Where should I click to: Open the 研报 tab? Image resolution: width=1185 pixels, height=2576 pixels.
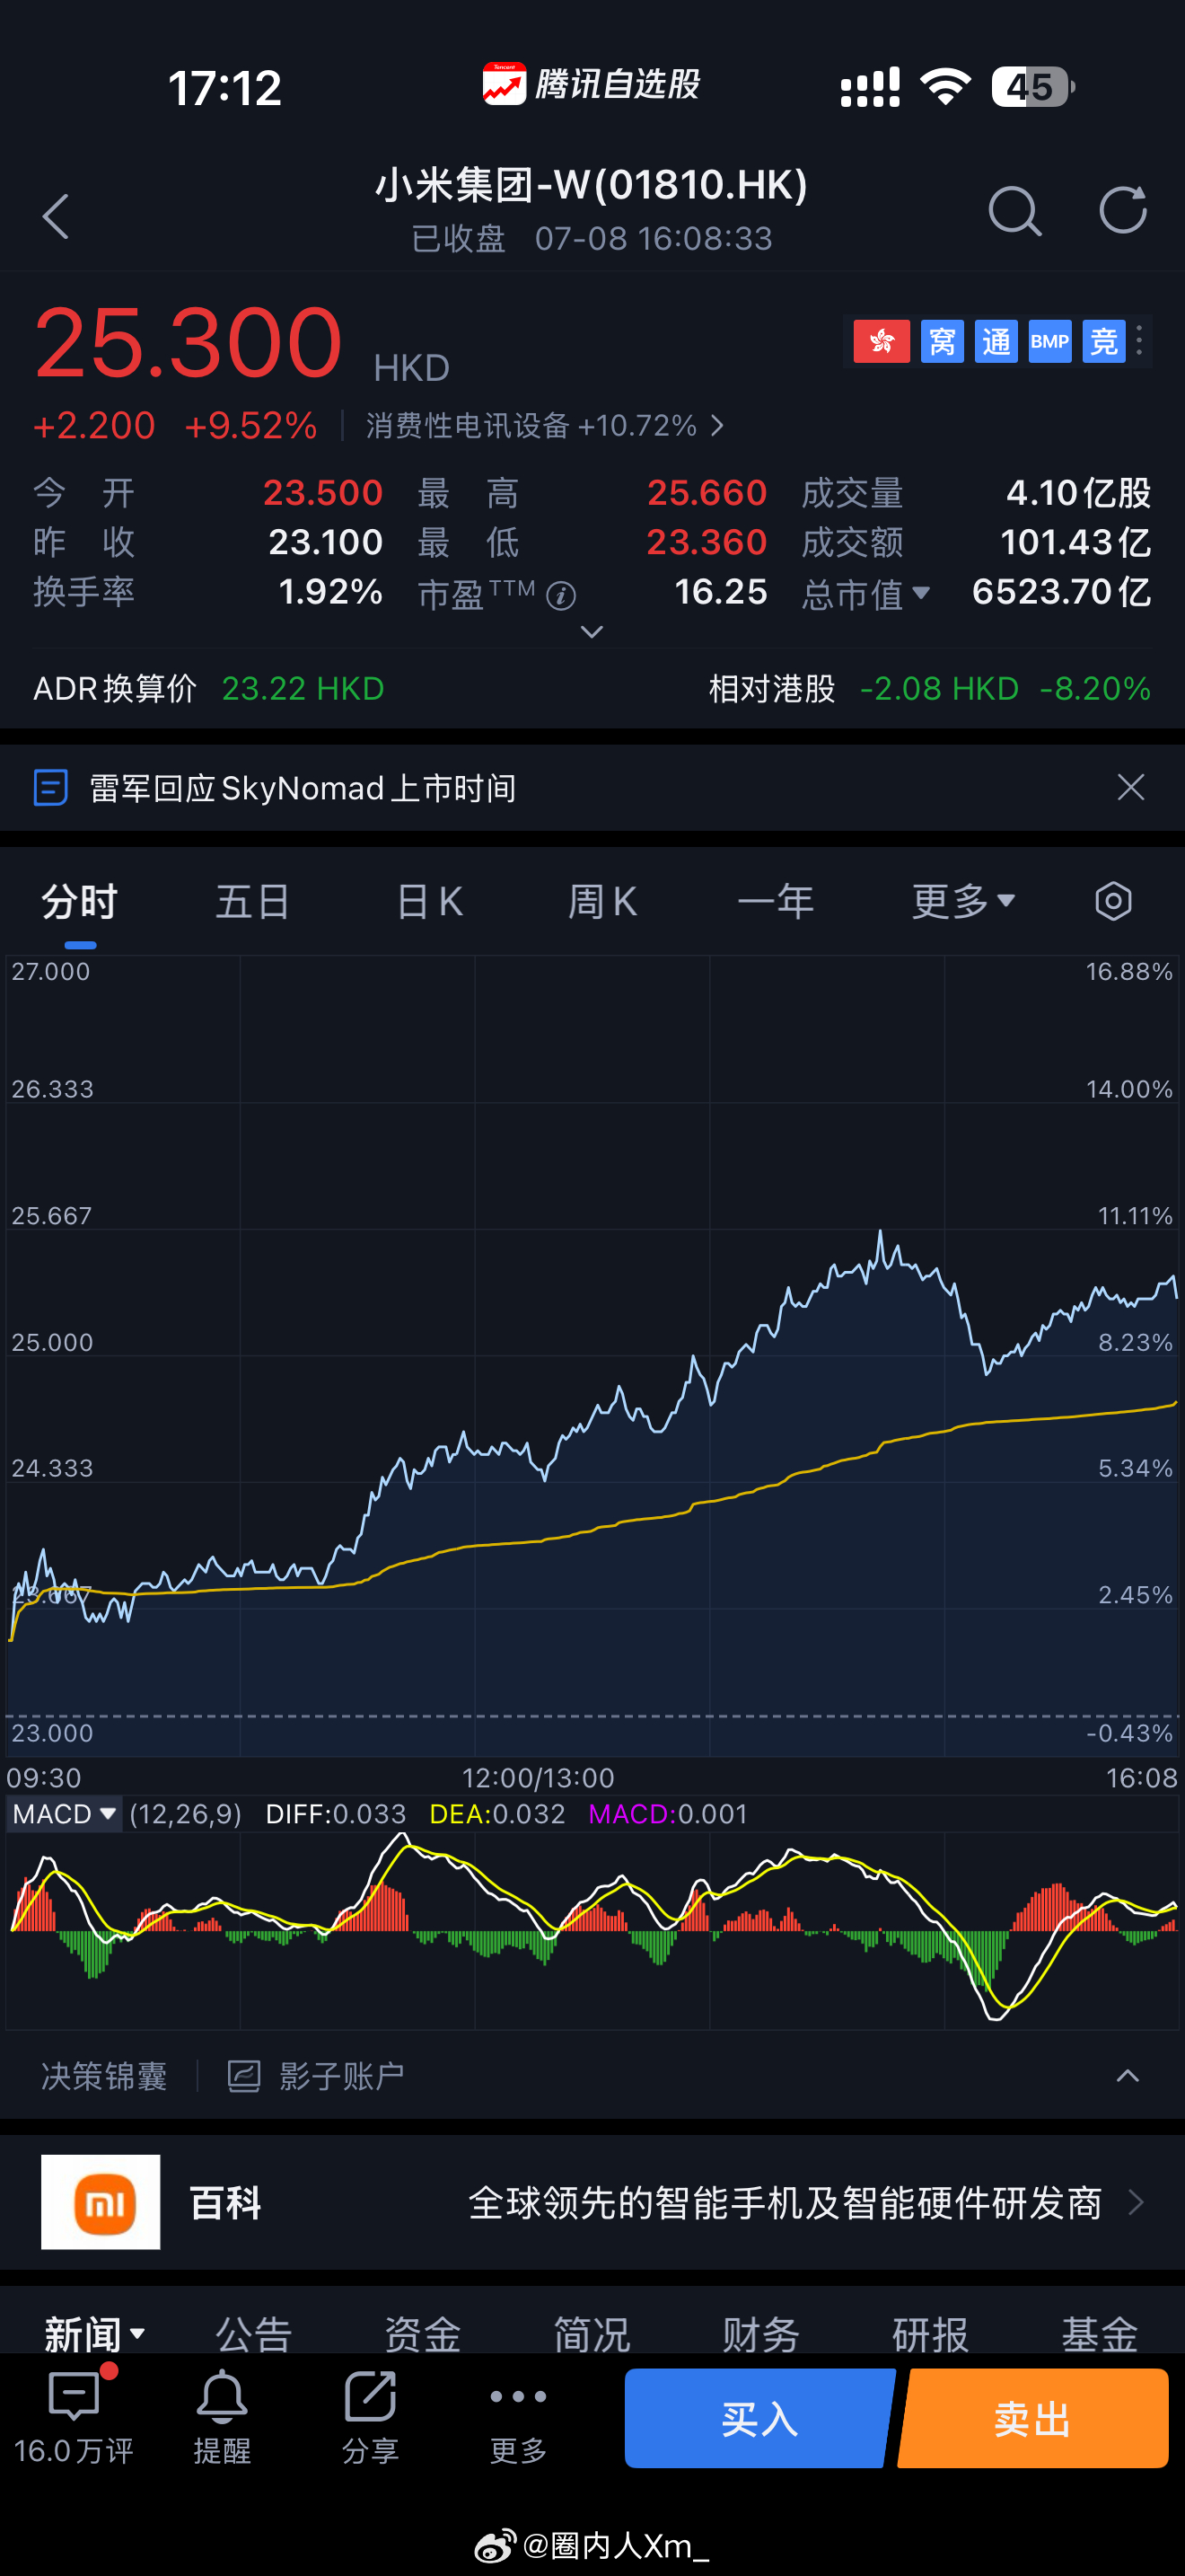pos(930,2335)
